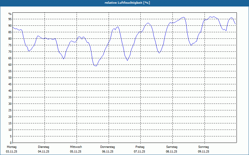Click the date 04.11.25
Image resolution: width=249 pixels, height=155 pixels.
coord(44,152)
